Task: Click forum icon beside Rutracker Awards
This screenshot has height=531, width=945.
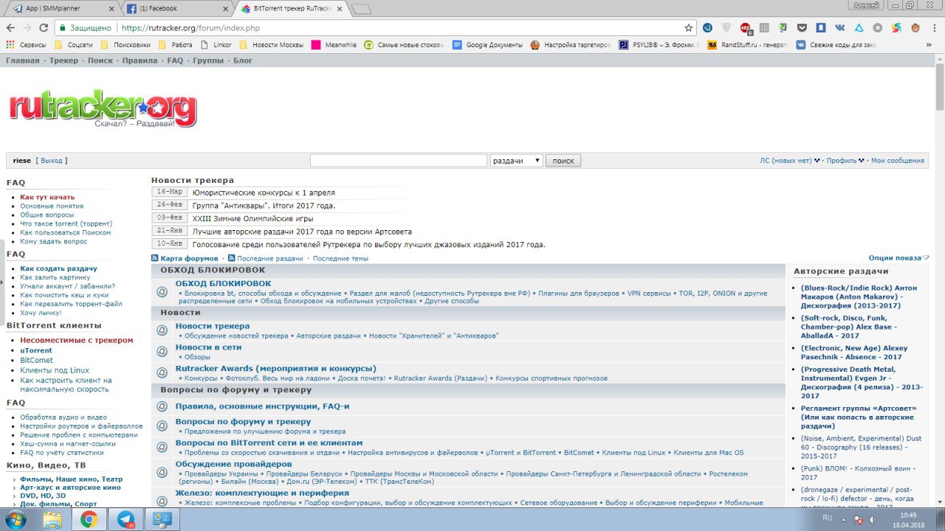Action: point(162,373)
